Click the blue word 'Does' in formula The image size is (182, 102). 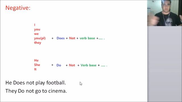point(61,38)
